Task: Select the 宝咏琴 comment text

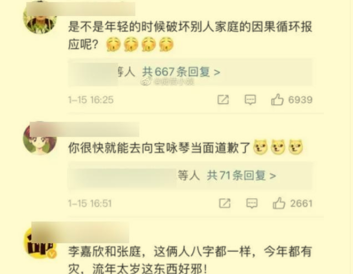Action: tap(159, 148)
